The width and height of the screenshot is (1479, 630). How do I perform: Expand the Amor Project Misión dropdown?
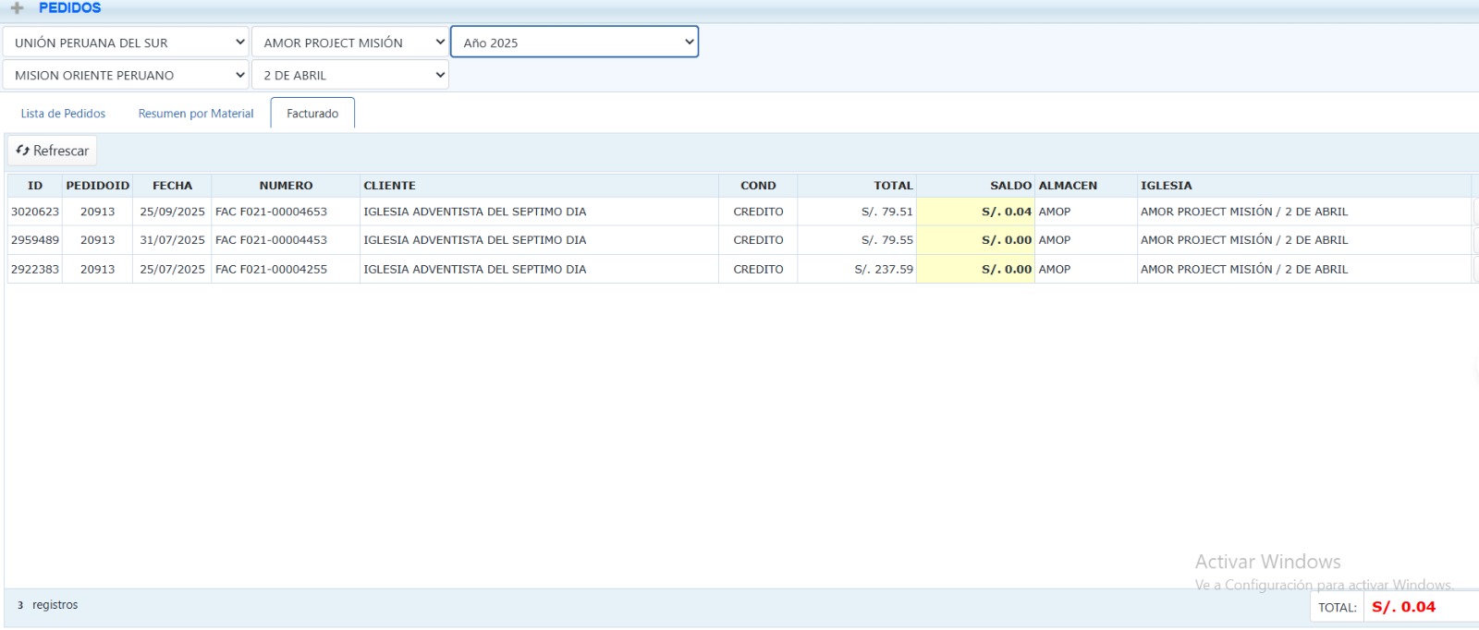point(349,42)
